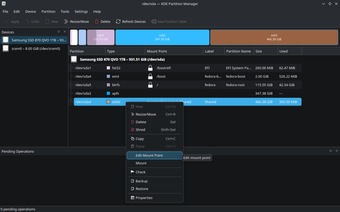Click the New toolbar button
This screenshot has height=212, width=340.
[51, 22]
